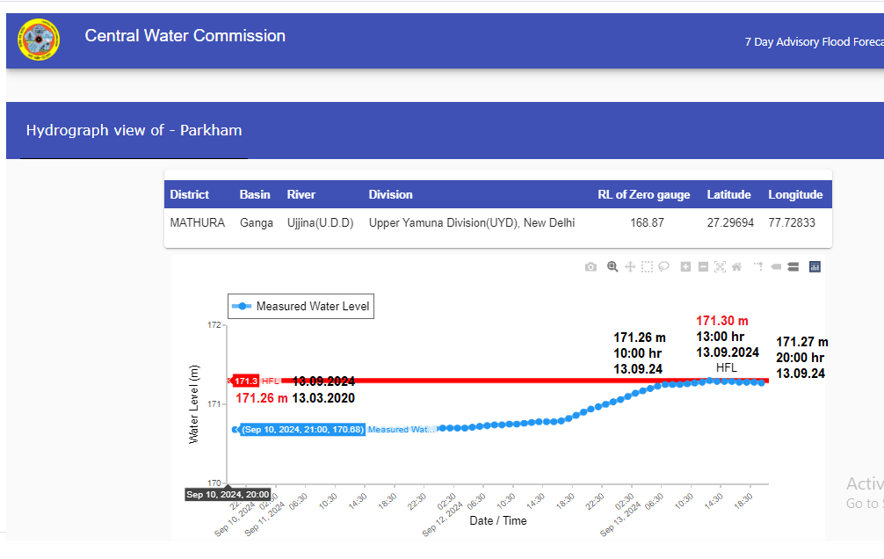Reset axes with the home icon
The height and width of the screenshot is (559, 884).
click(x=736, y=267)
